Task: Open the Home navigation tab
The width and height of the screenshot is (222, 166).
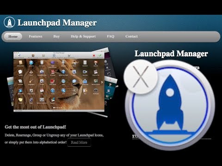Action: 13,36
